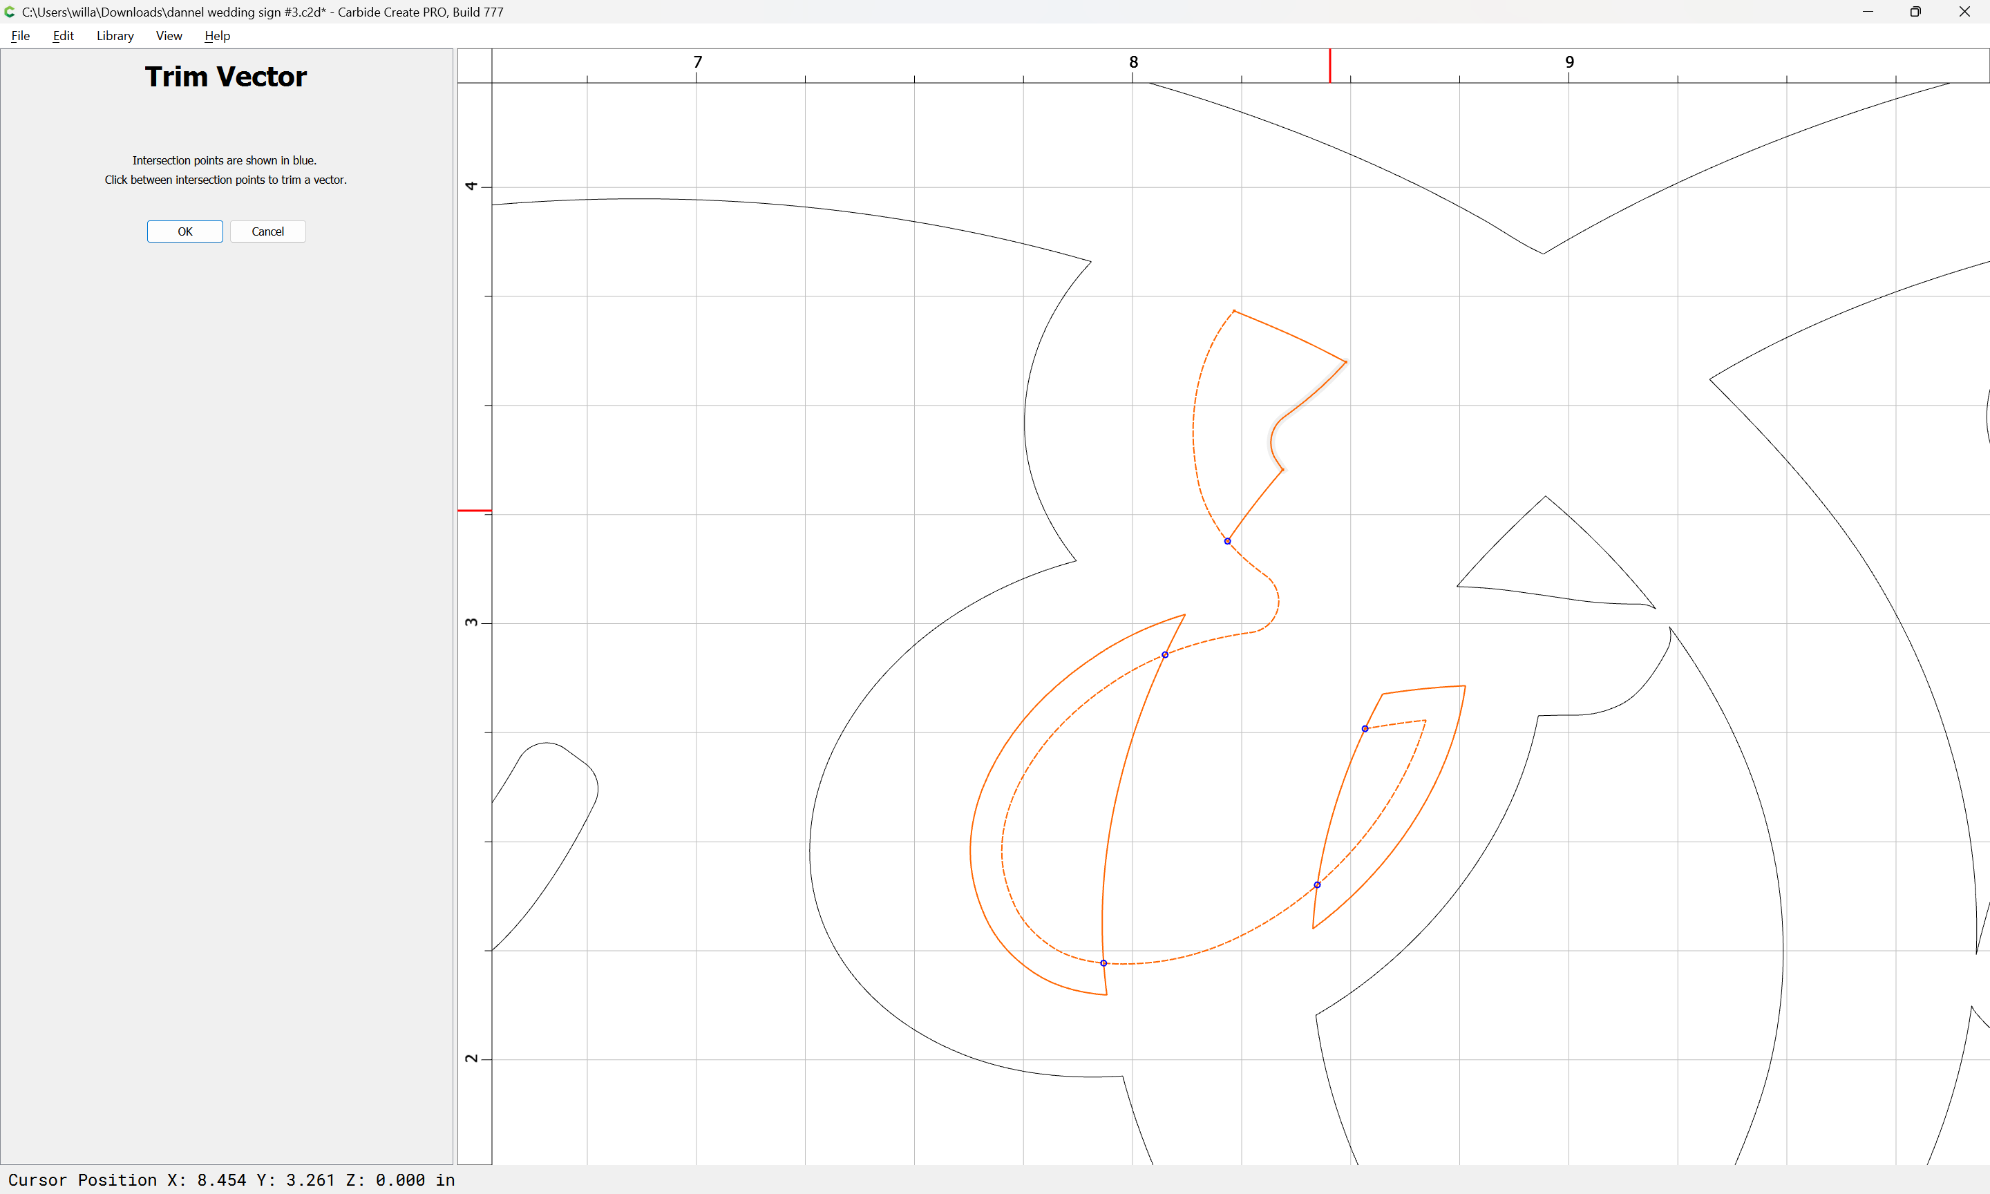Click the Carbide Create icon in the title bar
Image resolution: width=1990 pixels, height=1194 pixels.
point(10,11)
